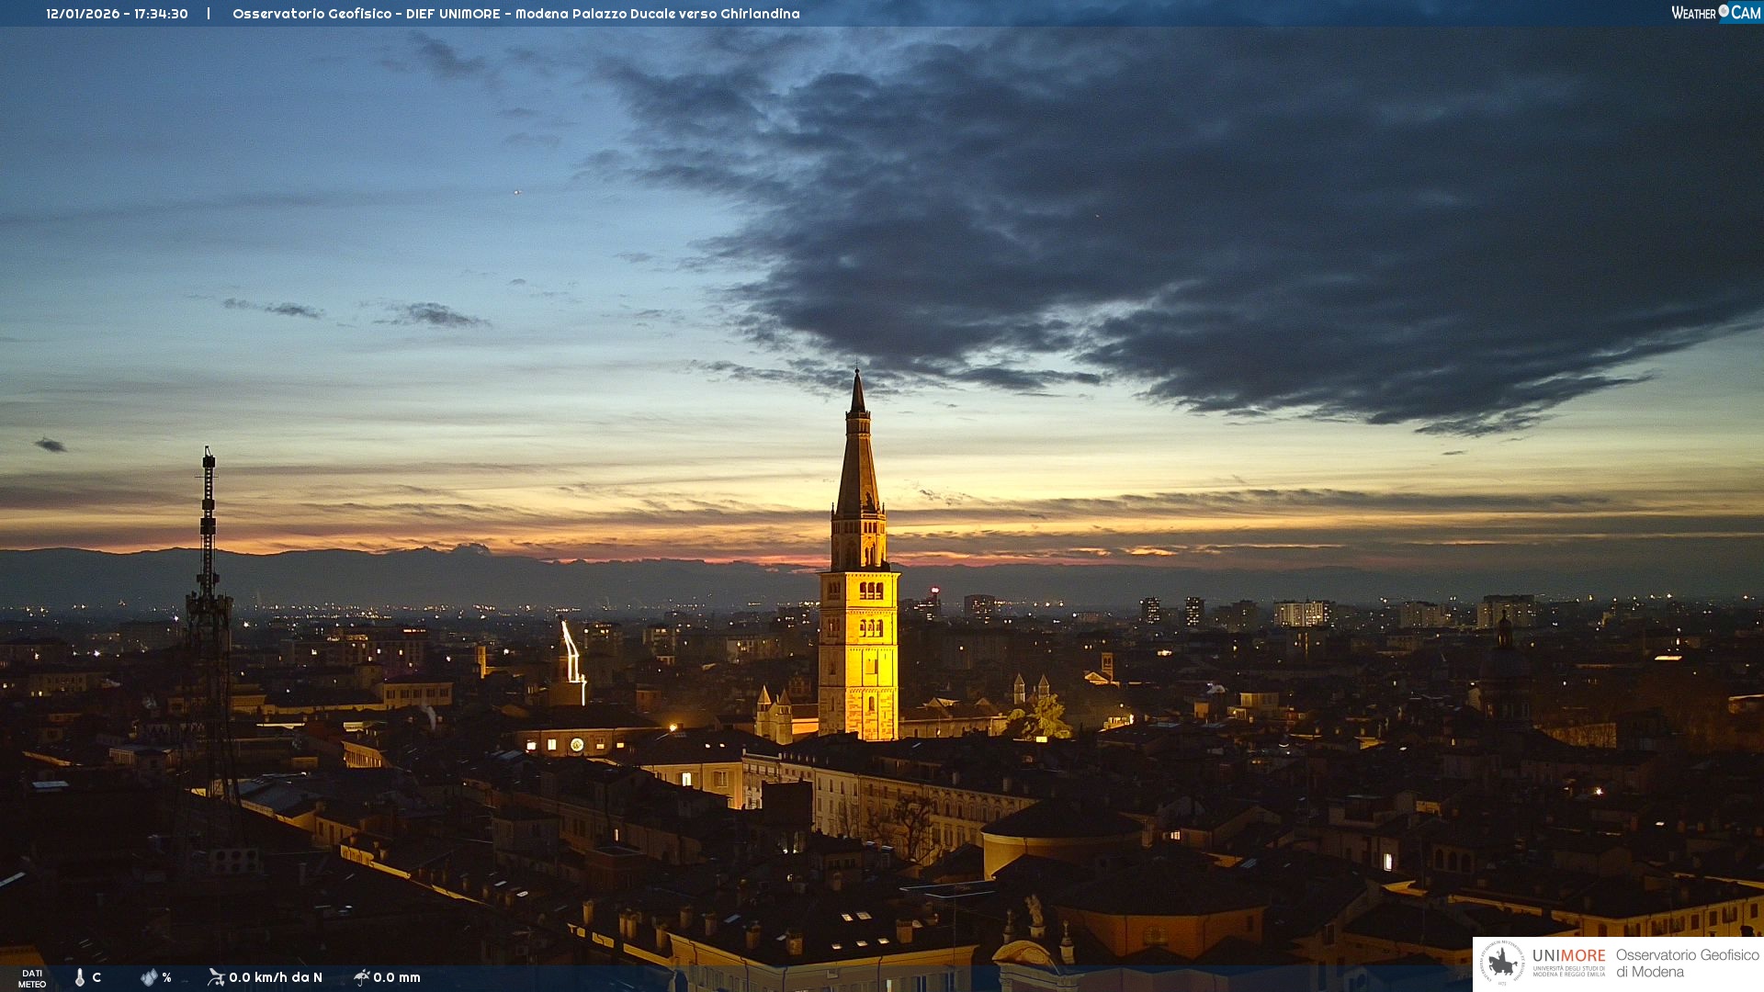Click the umbrella rainfall icon
The width and height of the screenshot is (1764, 992).
pyautogui.click(x=362, y=977)
